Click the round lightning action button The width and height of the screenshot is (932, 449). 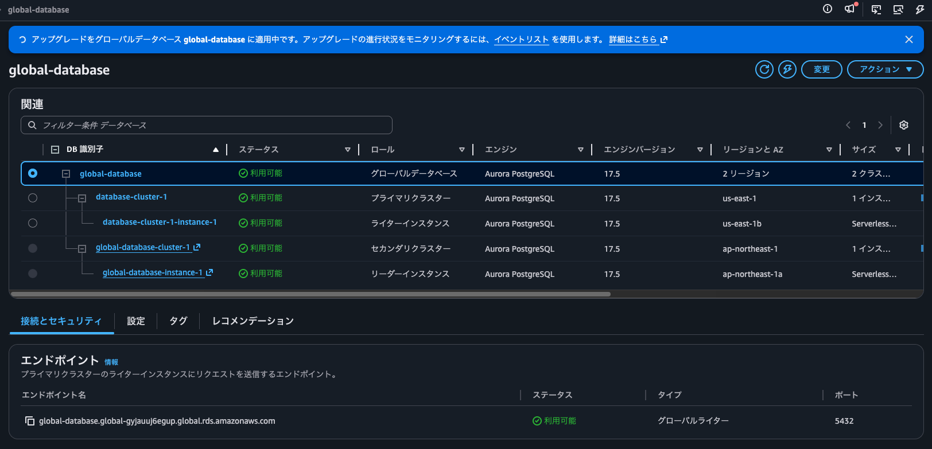(x=787, y=69)
